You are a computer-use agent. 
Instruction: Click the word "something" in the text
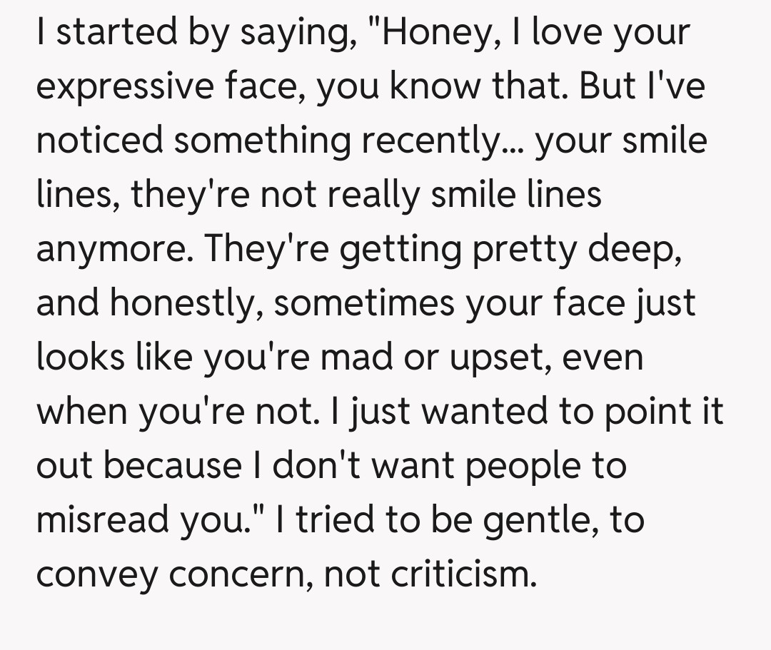click(x=261, y=141)
